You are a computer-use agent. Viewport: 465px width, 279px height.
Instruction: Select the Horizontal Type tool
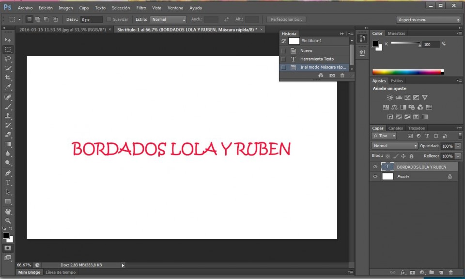click(8, 182)
